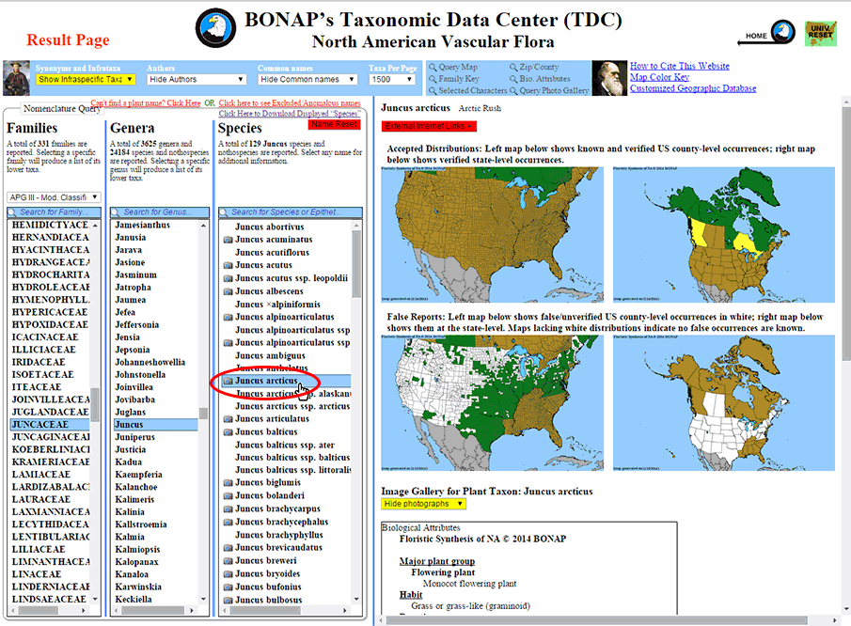Viewport: 851px width, 626px height.
Task: Click Families list scroll down arrow
Action: (96, 599)
